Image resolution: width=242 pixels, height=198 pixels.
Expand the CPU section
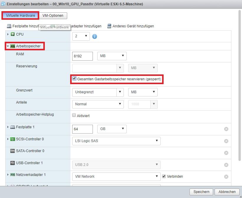tap(8, 34)
